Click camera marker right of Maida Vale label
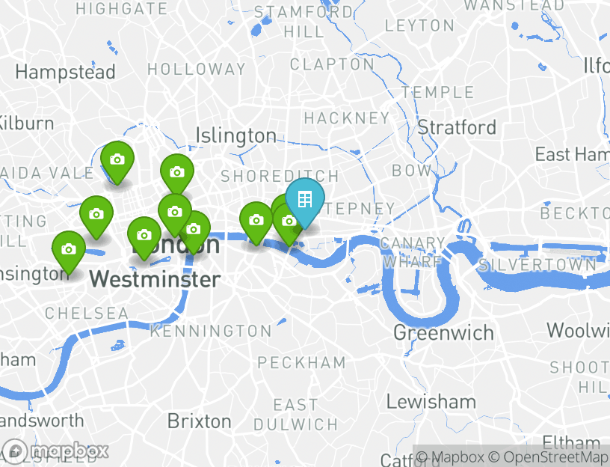 tap(117, 162)
